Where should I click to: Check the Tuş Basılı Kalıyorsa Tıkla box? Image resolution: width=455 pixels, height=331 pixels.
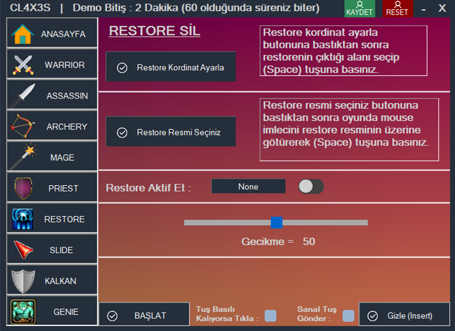270,316
